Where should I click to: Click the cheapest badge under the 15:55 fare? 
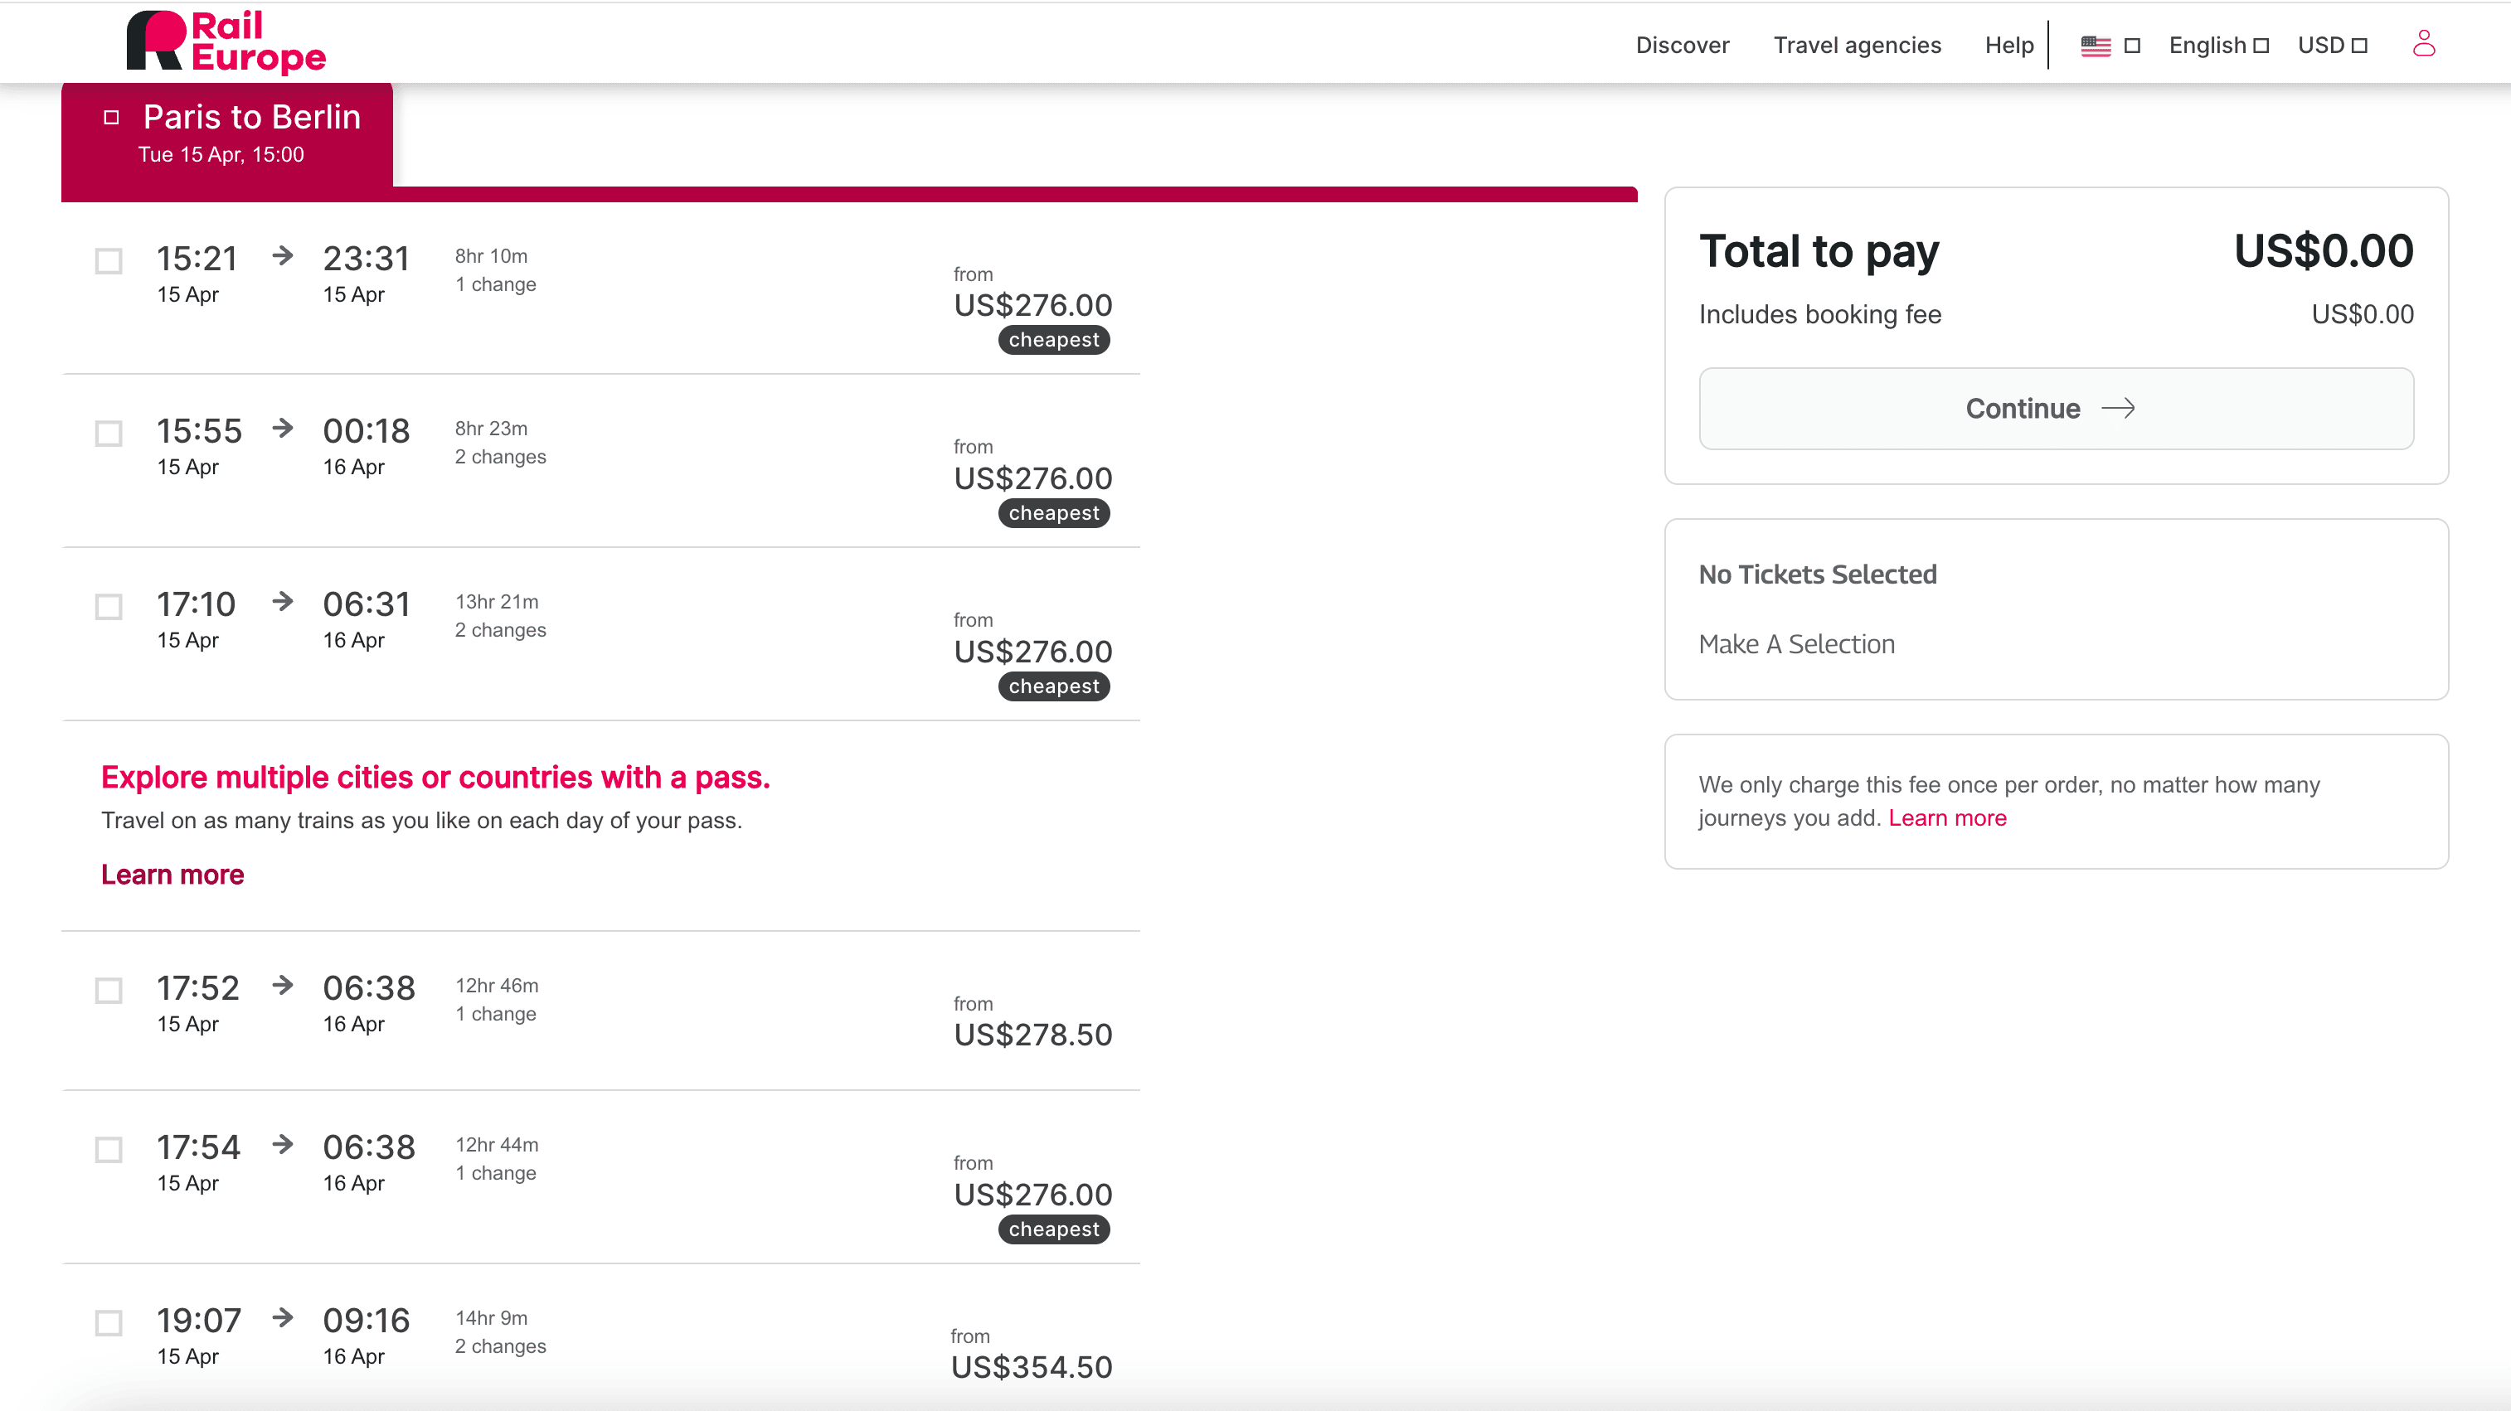tap(1053, 512)
